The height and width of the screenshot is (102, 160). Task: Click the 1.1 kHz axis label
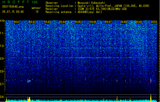pyautogui.click(x=2, y=33)
